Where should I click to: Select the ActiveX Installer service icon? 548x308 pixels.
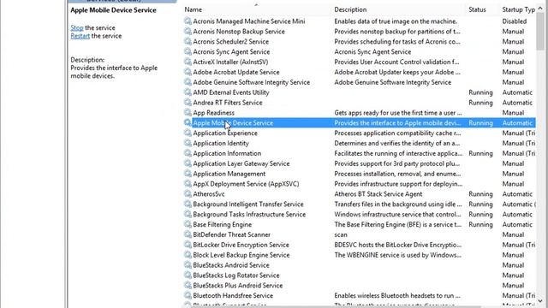[188, 62]
